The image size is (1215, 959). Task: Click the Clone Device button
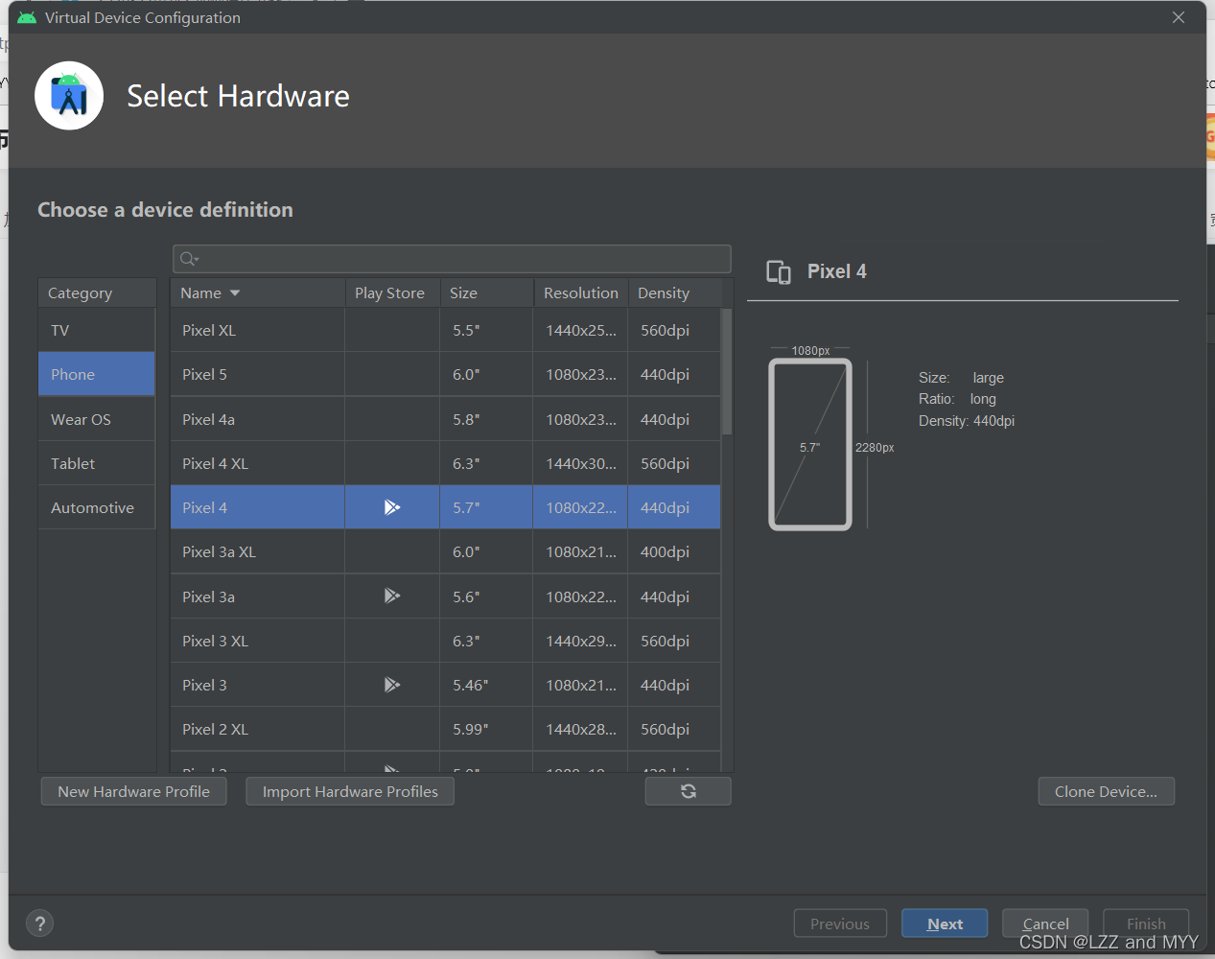[x=1107, y=791]
